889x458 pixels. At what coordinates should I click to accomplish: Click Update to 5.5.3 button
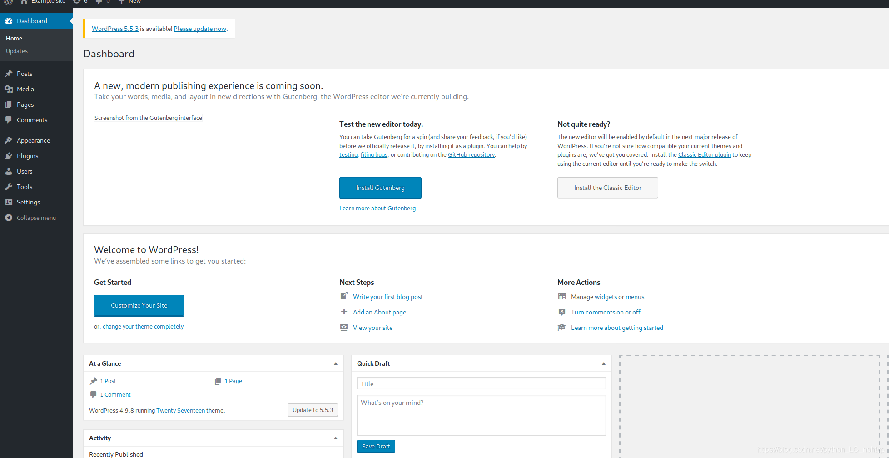(313, 410)
